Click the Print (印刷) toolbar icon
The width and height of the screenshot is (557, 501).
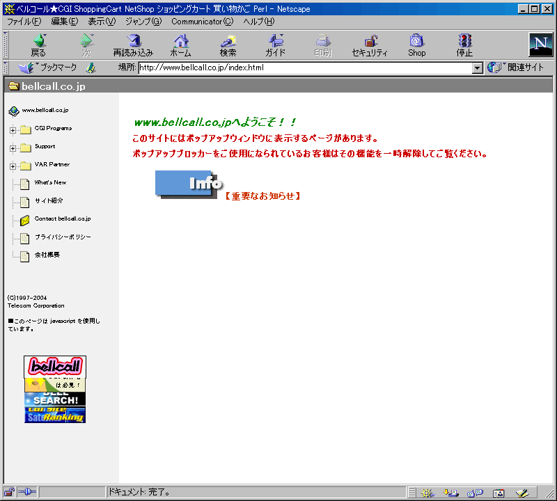pos(322,45)
